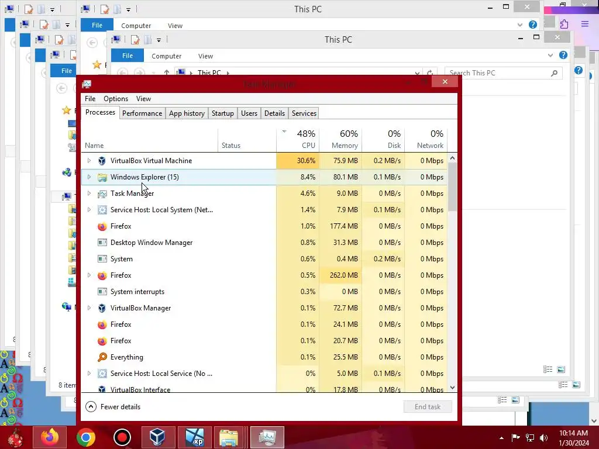Show hidden tray icons arrow
The height and width of the screenshot is (449, 599).
(501, 438)
